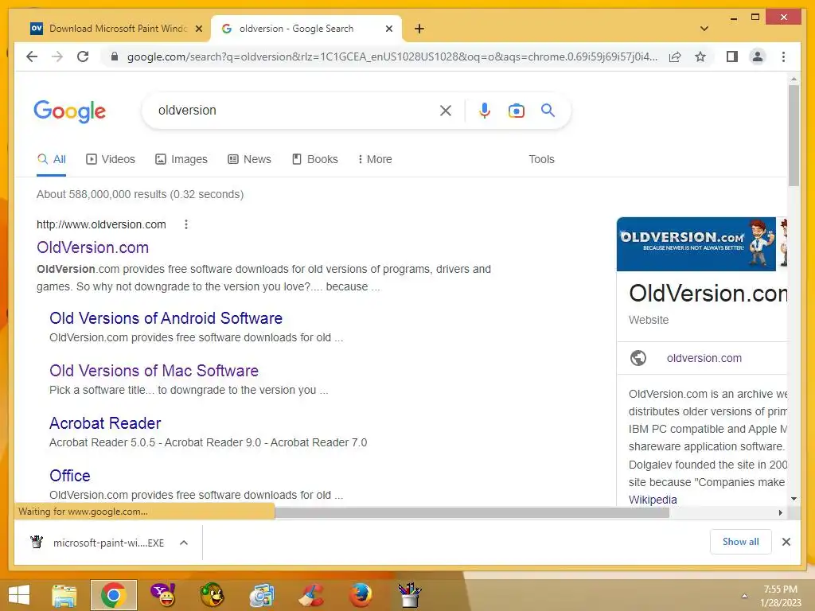Expand the More search categories menu

click(x=375, y=159)
